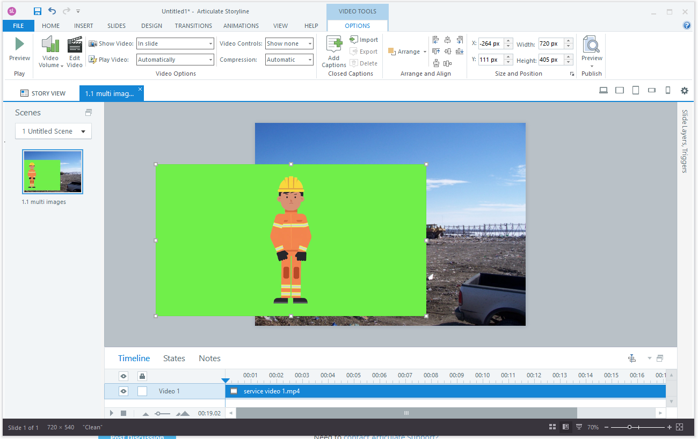698x439 pixels.
Task: Select service video 1.mp4 timeline bar
Action: tap(445, 391)
